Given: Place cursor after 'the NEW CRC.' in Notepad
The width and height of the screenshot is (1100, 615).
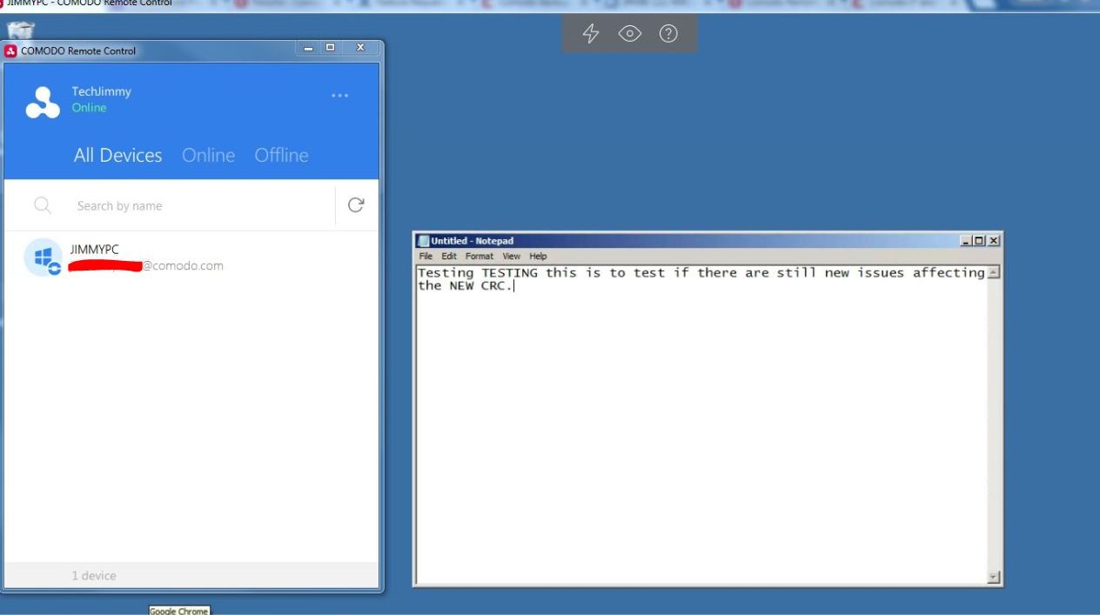Looking at the screenshot, I should pos(514,286).
